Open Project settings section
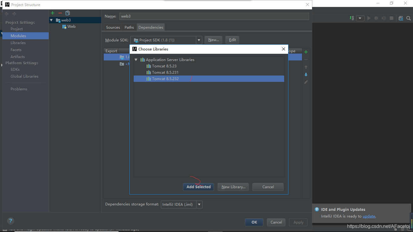Viewport: 413px width, 232px height. 17,29
